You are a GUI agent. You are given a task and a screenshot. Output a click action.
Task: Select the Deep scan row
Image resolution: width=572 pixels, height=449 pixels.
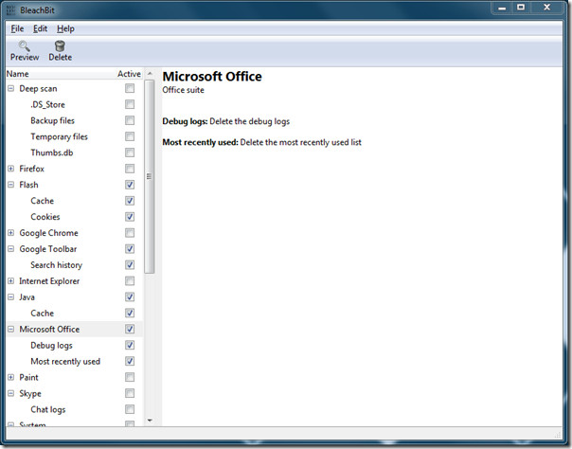[x=75, y=89]
